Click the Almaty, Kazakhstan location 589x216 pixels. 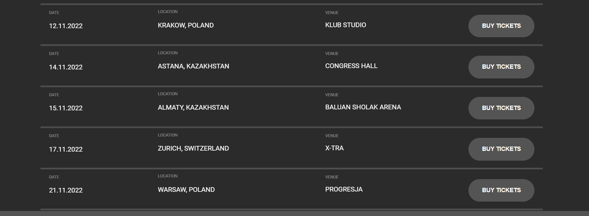coord(193,107)
